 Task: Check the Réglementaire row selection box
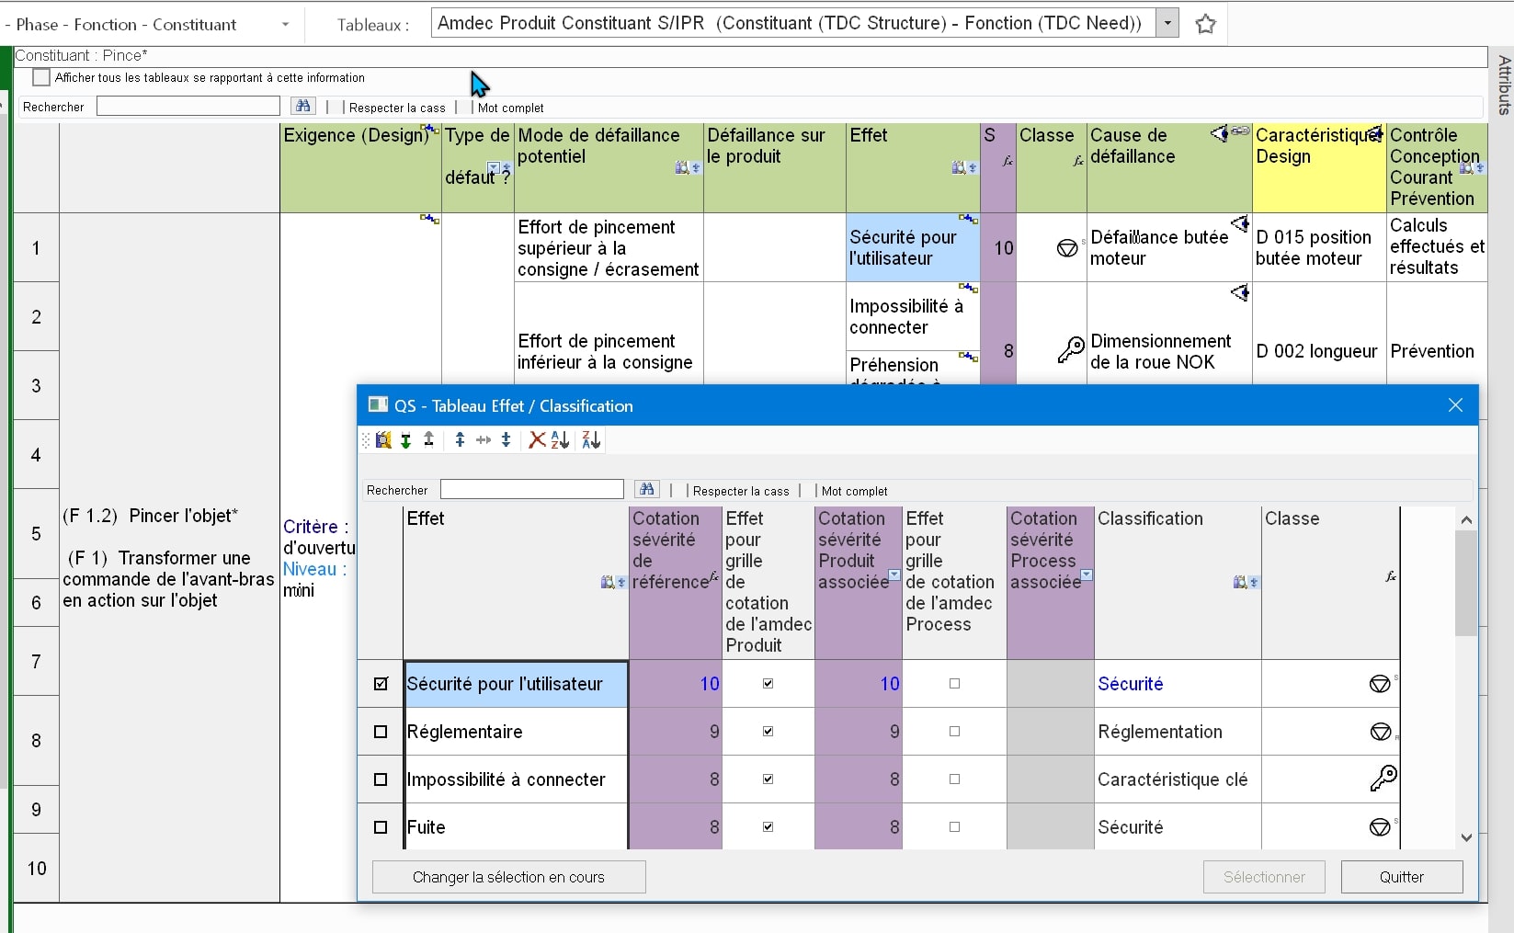[x=381, y=732]
